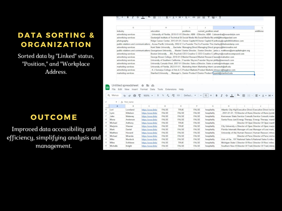Viewport: 282px width, 211px height.
Task: Check the cloud save status icon
Action: point(153,86)
